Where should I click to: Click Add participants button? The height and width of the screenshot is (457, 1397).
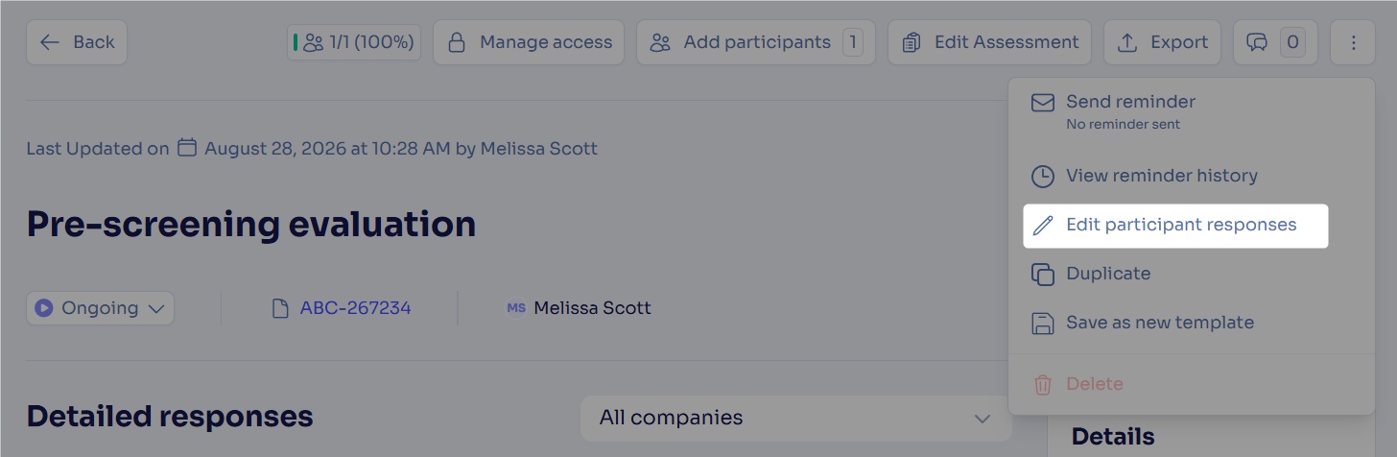(756, 42)
